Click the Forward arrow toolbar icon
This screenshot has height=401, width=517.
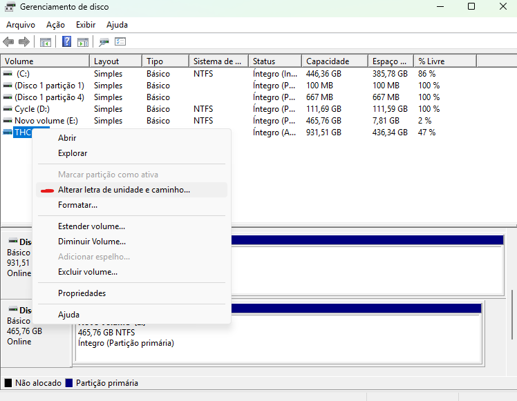[x=24, y=42]
